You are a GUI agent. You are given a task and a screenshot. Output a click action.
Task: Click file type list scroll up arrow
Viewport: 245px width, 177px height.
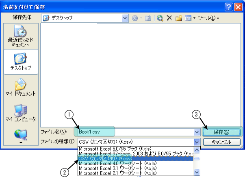(x=197, y=150)
